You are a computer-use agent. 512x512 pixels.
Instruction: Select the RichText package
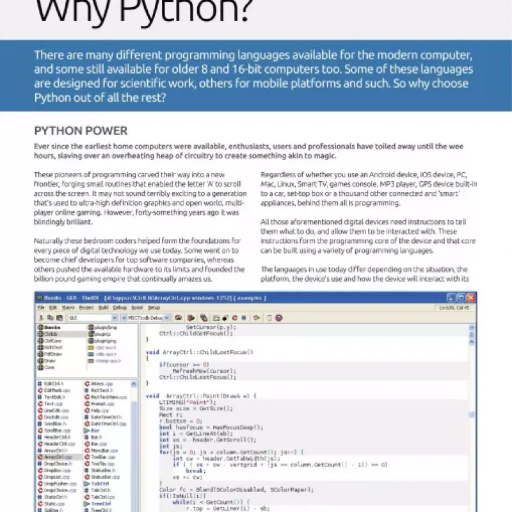[50, 348]
